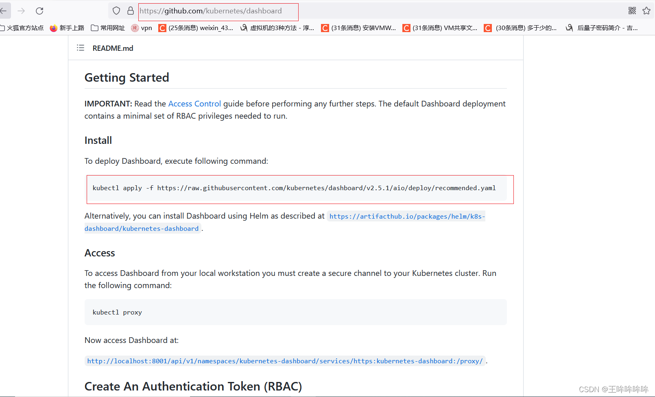The width and height of the screenshot is (655, 397).
Task: Open the 新手上路 Firefox bookmark
Action: (x=67, y=28)
